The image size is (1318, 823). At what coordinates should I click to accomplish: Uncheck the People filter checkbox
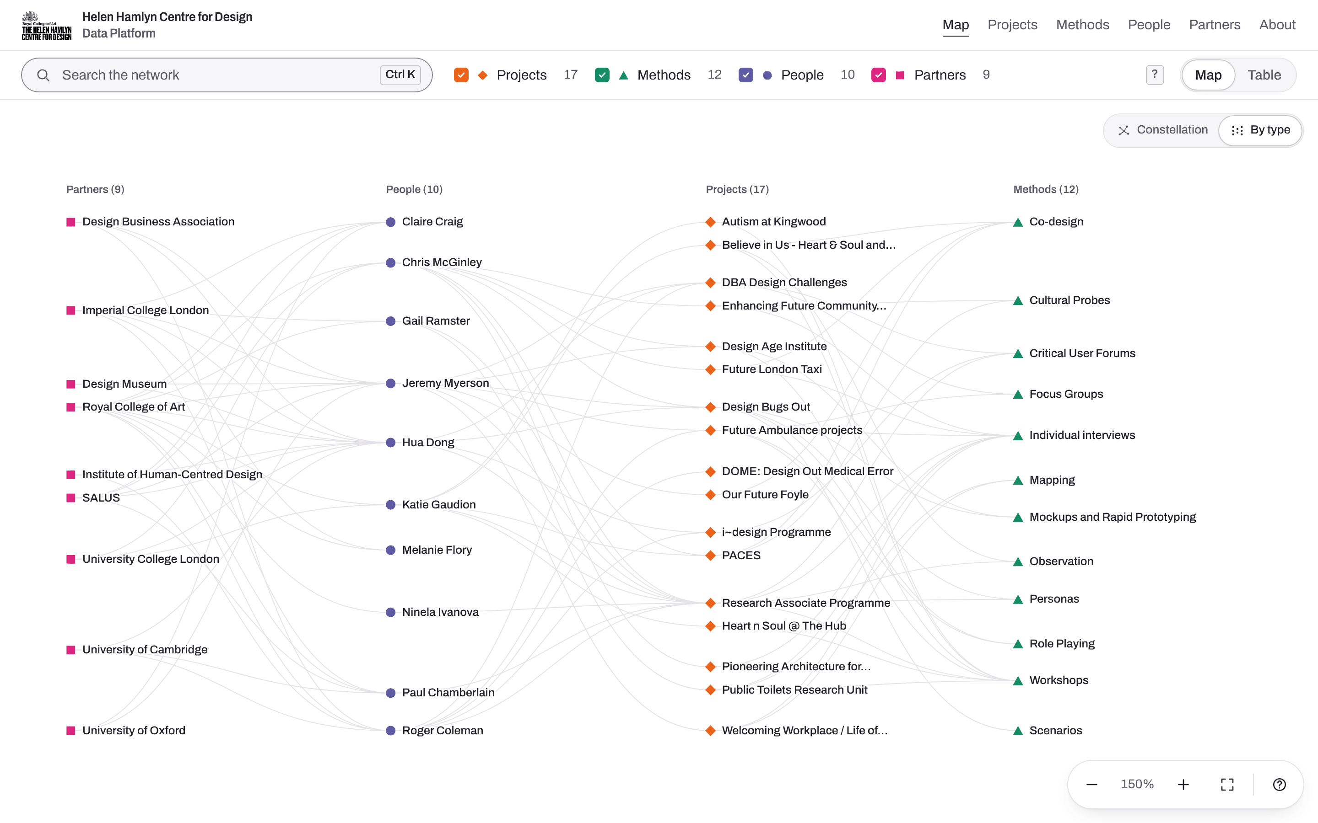pyautogui.click(x=745, y=75)
